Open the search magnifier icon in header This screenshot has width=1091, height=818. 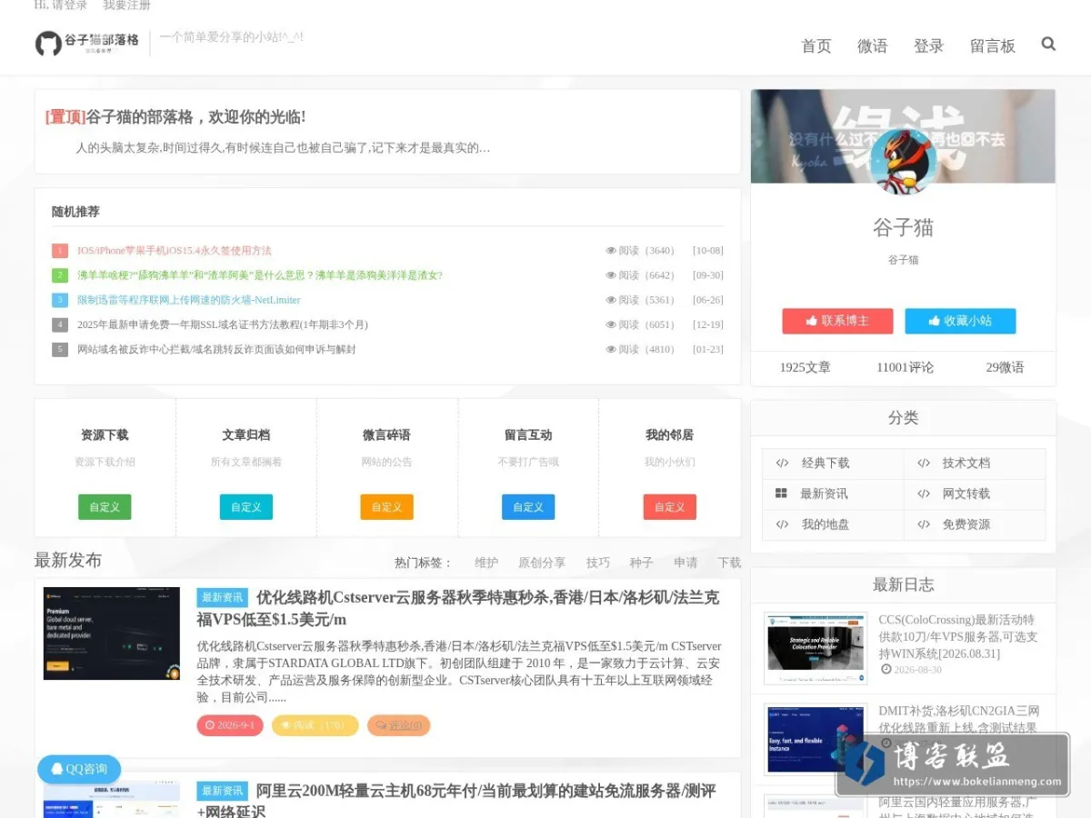(1048, 44)
